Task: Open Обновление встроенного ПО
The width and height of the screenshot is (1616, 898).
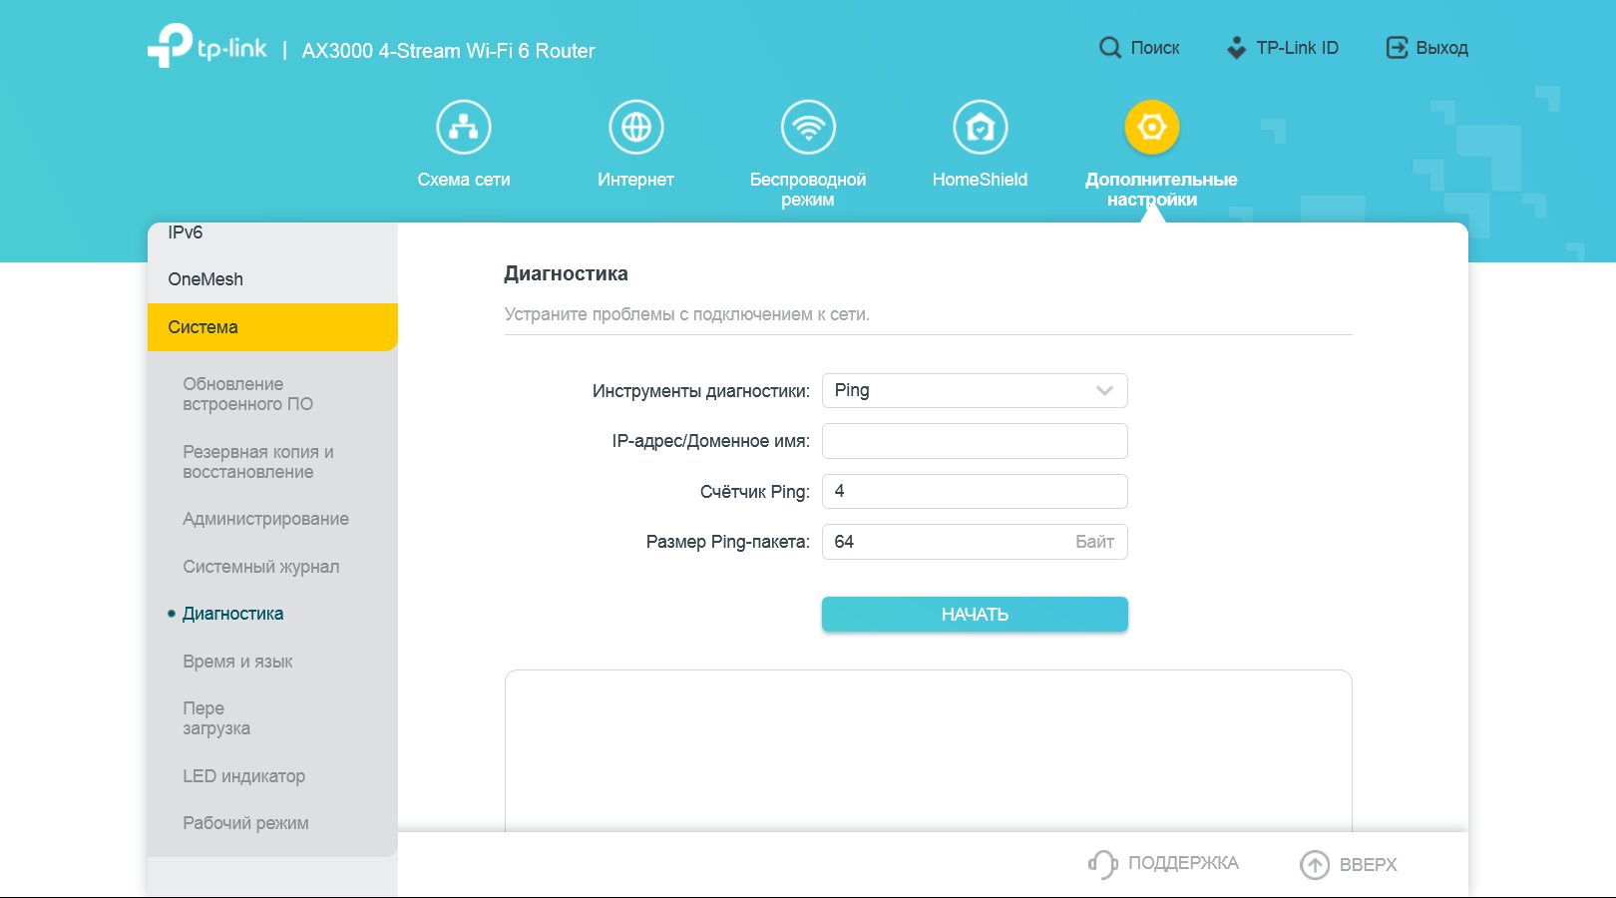Action: pos(247,394)
